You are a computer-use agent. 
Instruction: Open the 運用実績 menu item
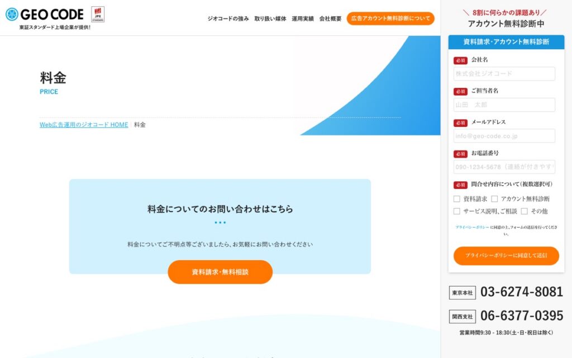pyautogui.click(x=303, y=18)
